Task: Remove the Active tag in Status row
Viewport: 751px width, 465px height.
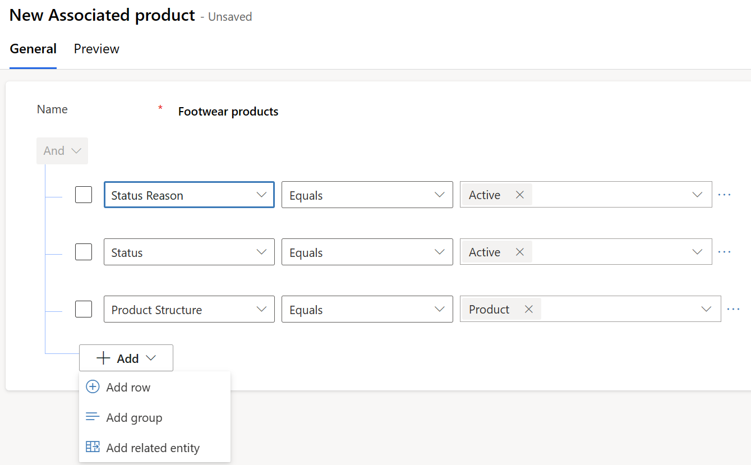Action: coord(520,252)
